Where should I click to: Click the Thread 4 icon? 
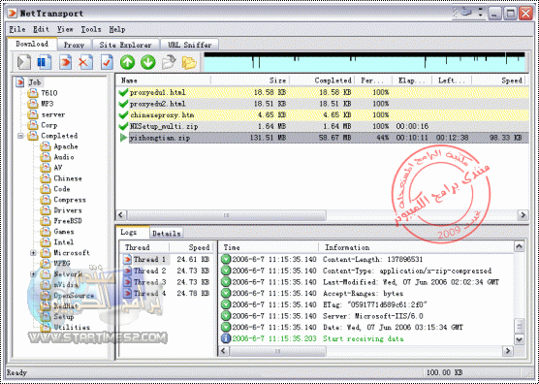coord(128,293)
